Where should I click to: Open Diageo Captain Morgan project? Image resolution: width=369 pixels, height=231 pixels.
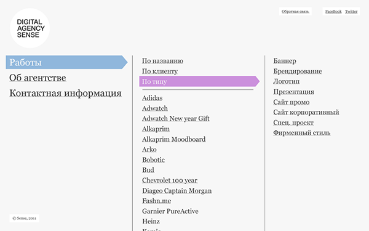click(177, 190)
